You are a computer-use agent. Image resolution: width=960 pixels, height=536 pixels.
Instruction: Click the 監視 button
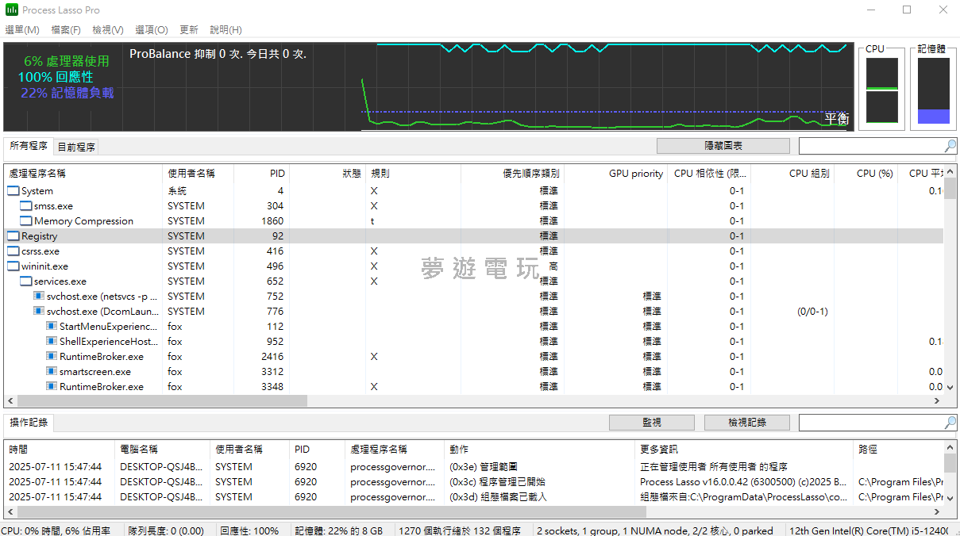[651, 423]
